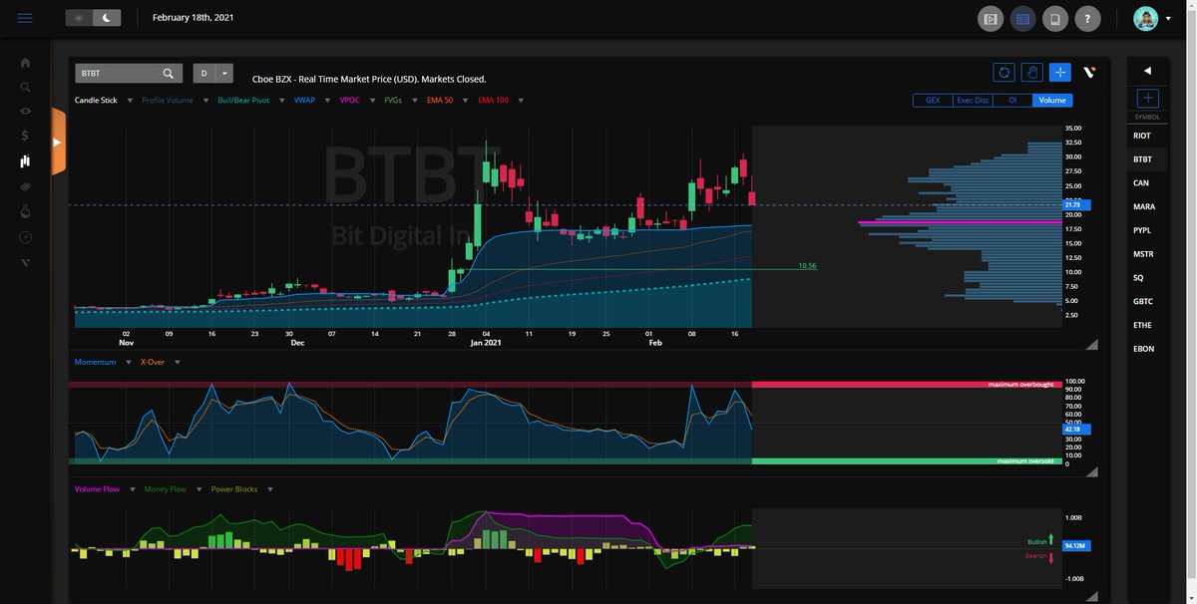Open the Money Flow dropdown arrow
Viewport: 1197px width, 604px height.
pyautogui.click(x=199, y=489)
